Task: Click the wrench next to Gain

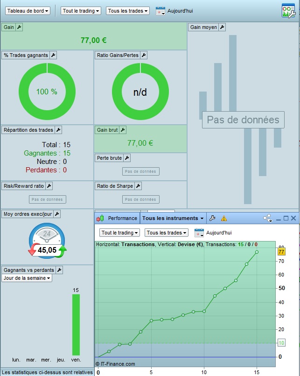Action: tap(19, 27)
